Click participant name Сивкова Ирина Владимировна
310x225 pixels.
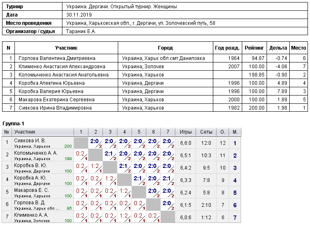[55, 108]
